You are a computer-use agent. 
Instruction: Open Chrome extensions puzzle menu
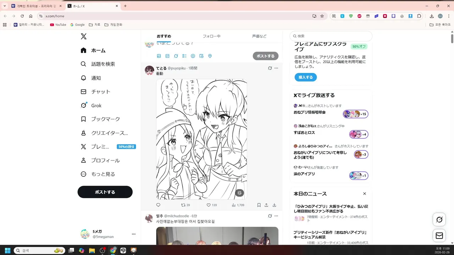(419, 16)
